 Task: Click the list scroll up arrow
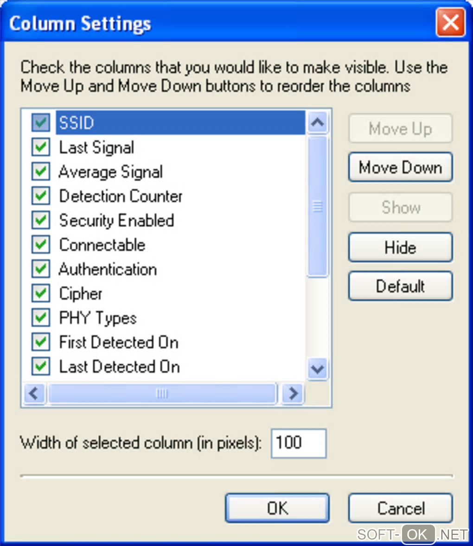coord(318,123)
